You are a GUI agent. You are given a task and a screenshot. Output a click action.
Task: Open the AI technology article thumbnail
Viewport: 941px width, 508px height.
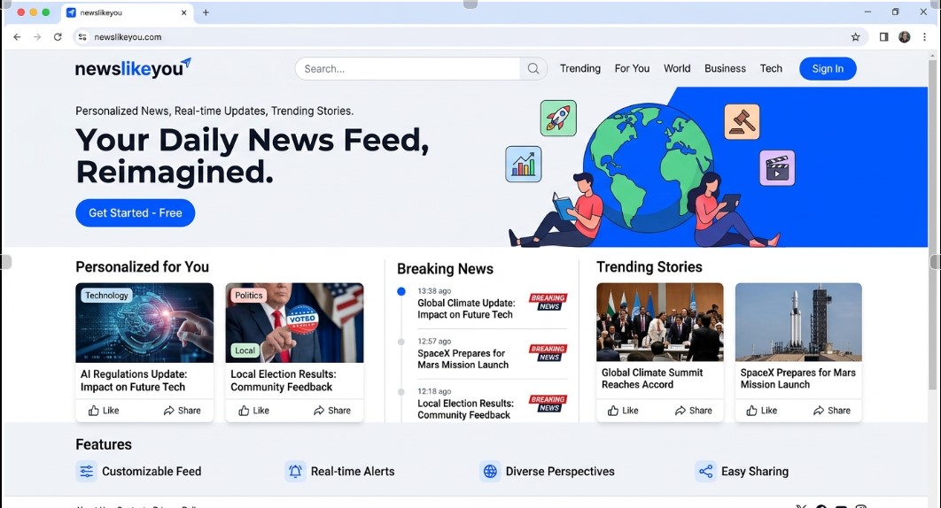(144, 323)
